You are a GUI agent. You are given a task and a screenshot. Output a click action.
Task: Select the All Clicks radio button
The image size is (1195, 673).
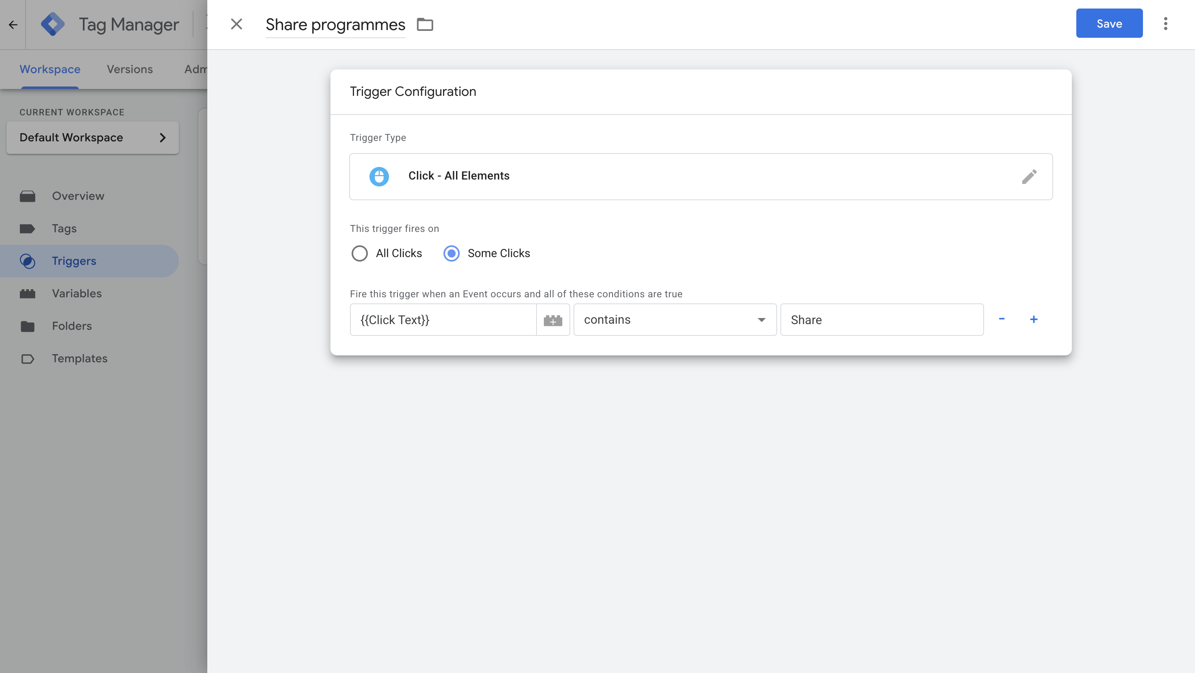click(x=360, y=253)
